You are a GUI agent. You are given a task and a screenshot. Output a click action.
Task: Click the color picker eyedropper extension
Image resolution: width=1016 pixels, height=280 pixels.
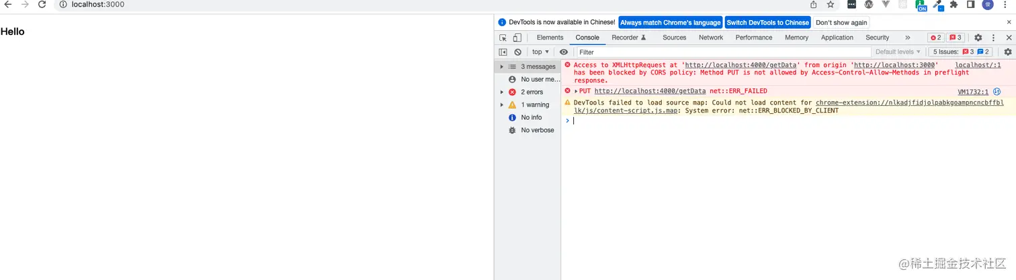(937, 5)
